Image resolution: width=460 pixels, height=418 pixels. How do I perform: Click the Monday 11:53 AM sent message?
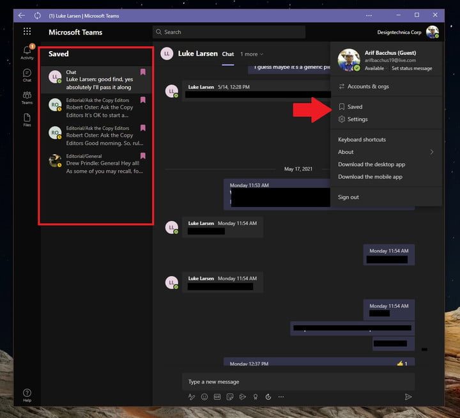pyautogui.click(x=277, y=194)
